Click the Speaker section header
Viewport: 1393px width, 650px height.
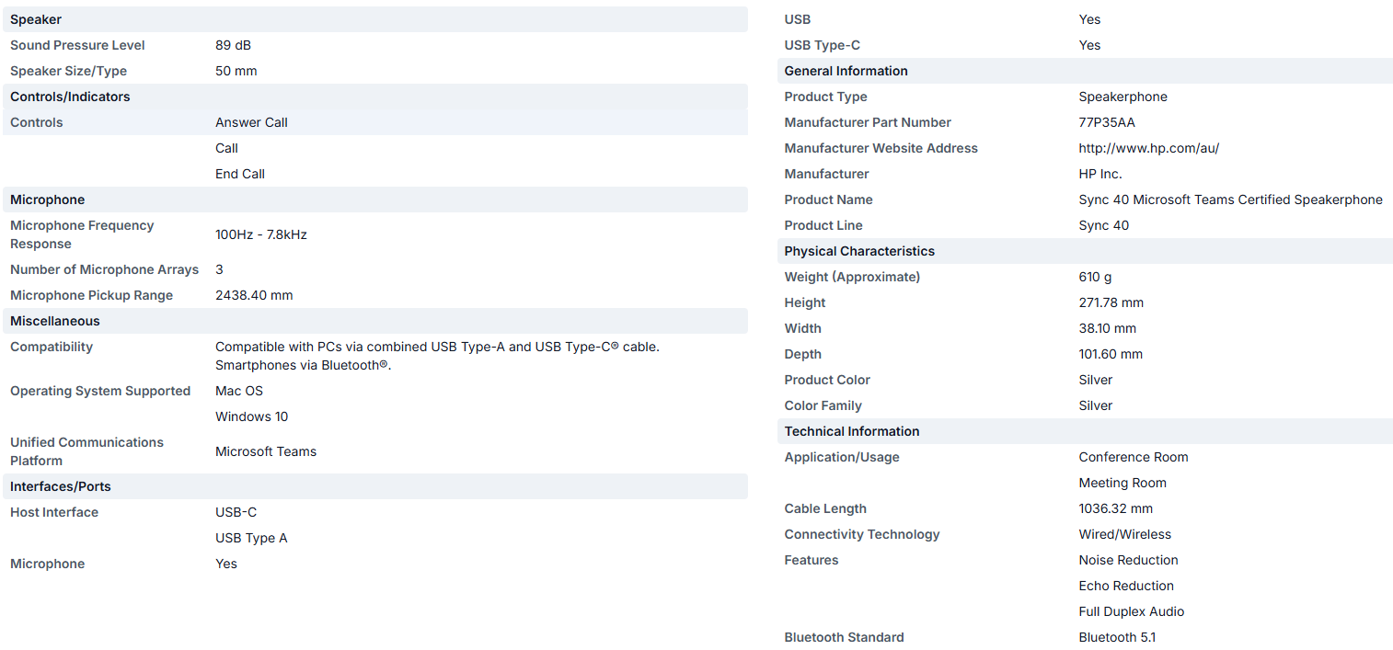click(36, 19)
